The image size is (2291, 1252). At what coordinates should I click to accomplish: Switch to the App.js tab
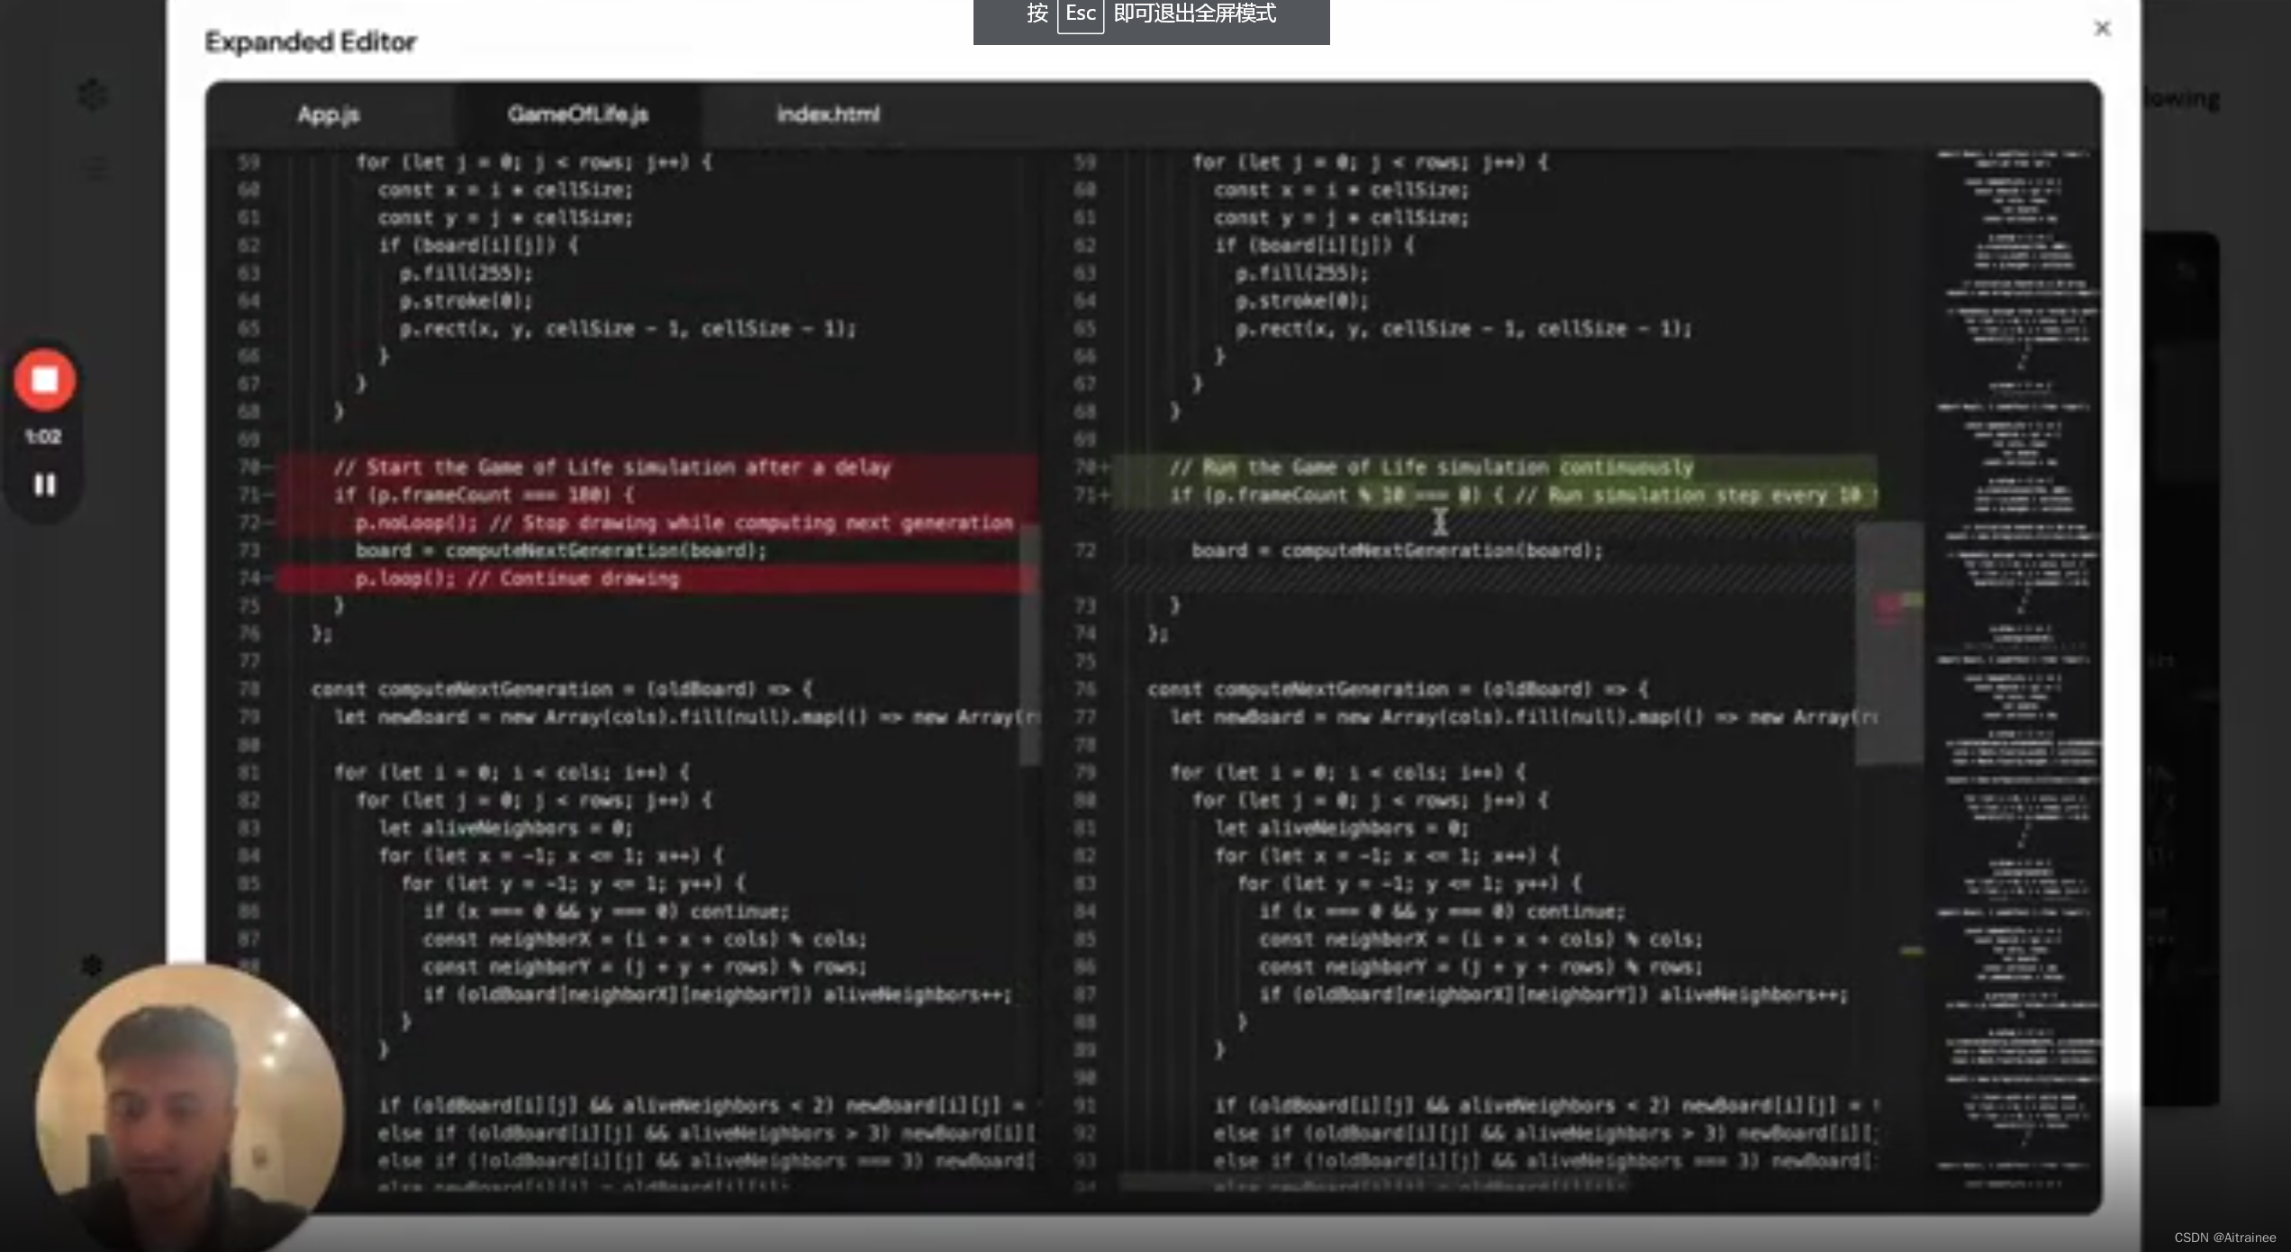(329, 114)
